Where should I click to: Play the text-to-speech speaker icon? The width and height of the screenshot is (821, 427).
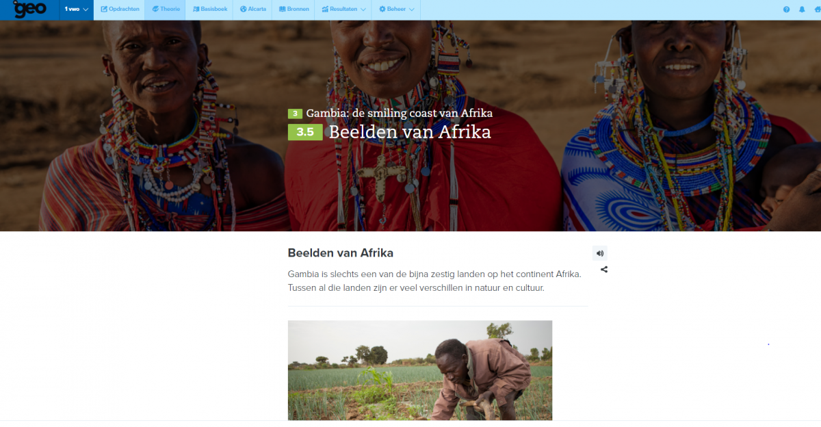point(600,253)
